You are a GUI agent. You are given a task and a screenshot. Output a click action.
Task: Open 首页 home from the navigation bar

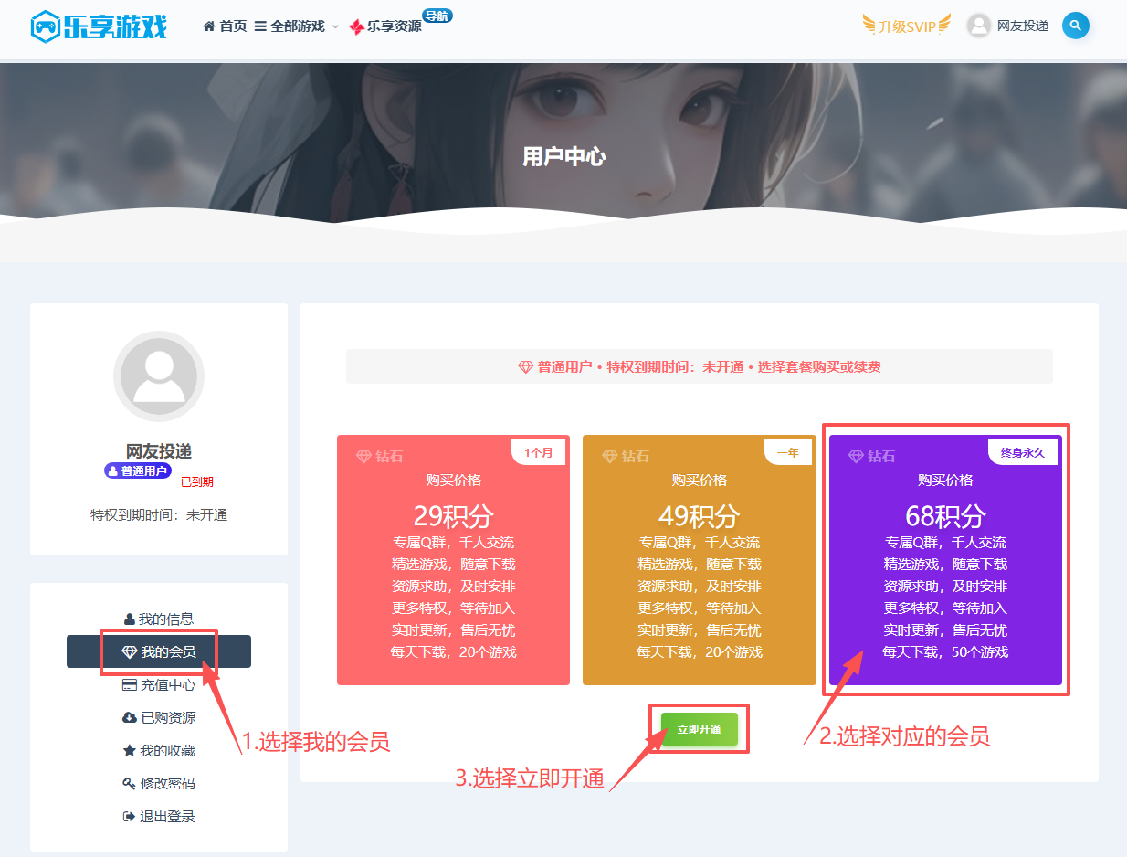[x=225, y=26]
